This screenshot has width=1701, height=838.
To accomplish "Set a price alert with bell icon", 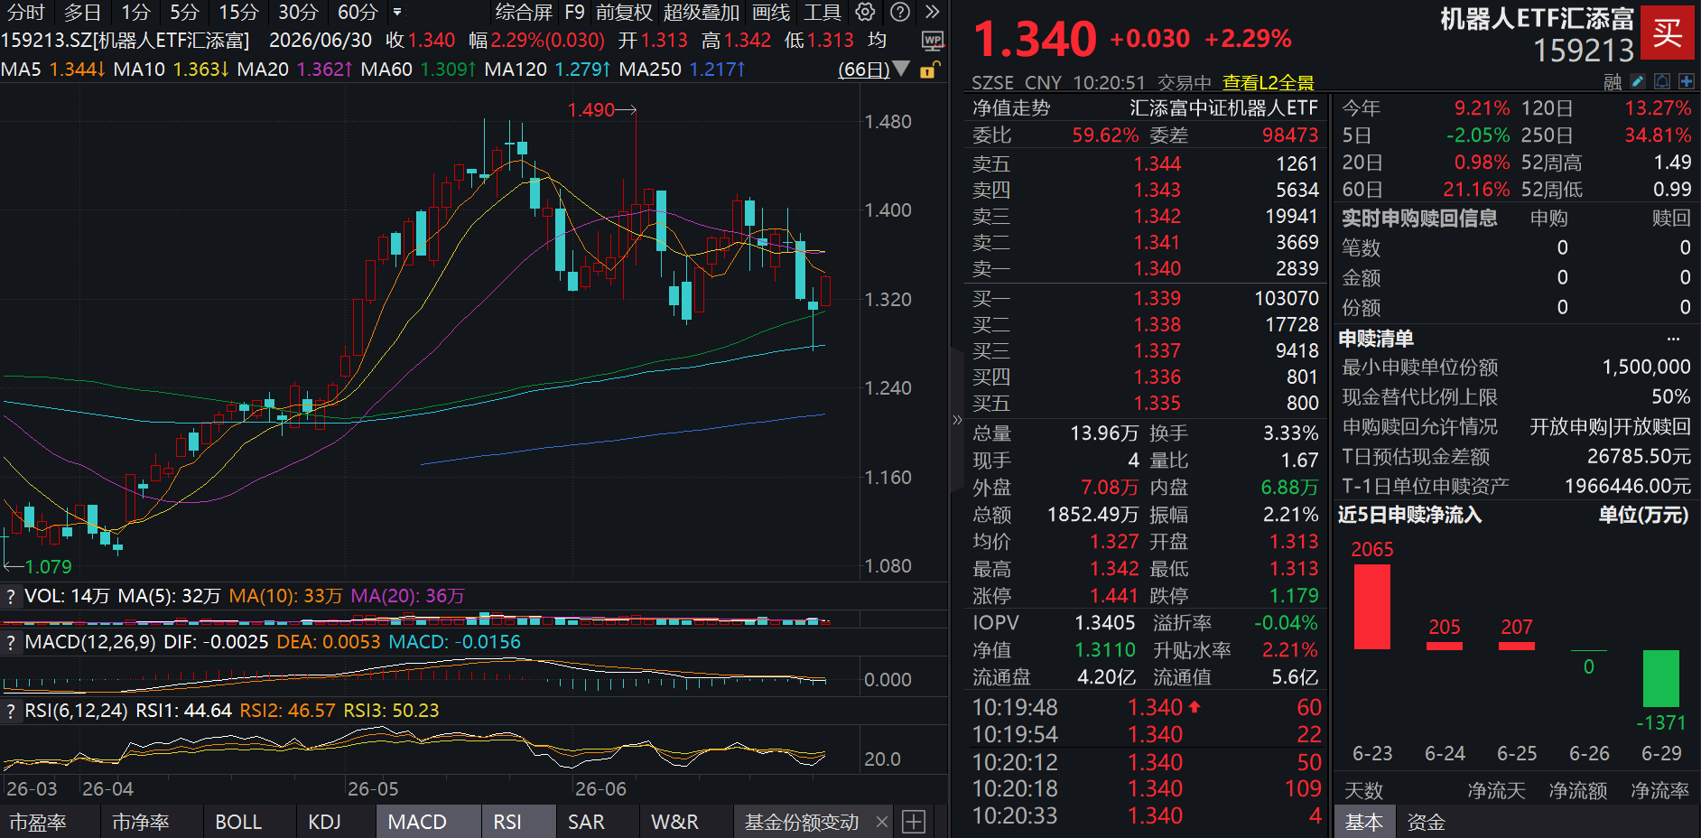I will (x=1662, y=82).
